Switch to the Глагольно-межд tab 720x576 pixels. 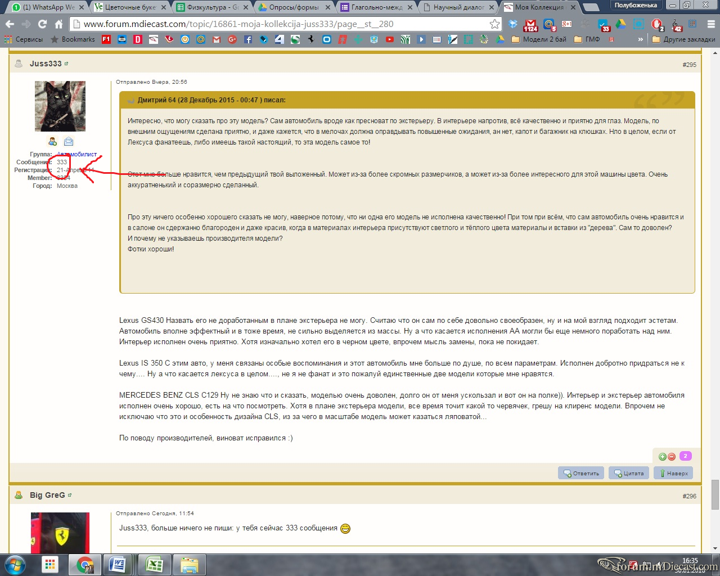coord(376,7)
